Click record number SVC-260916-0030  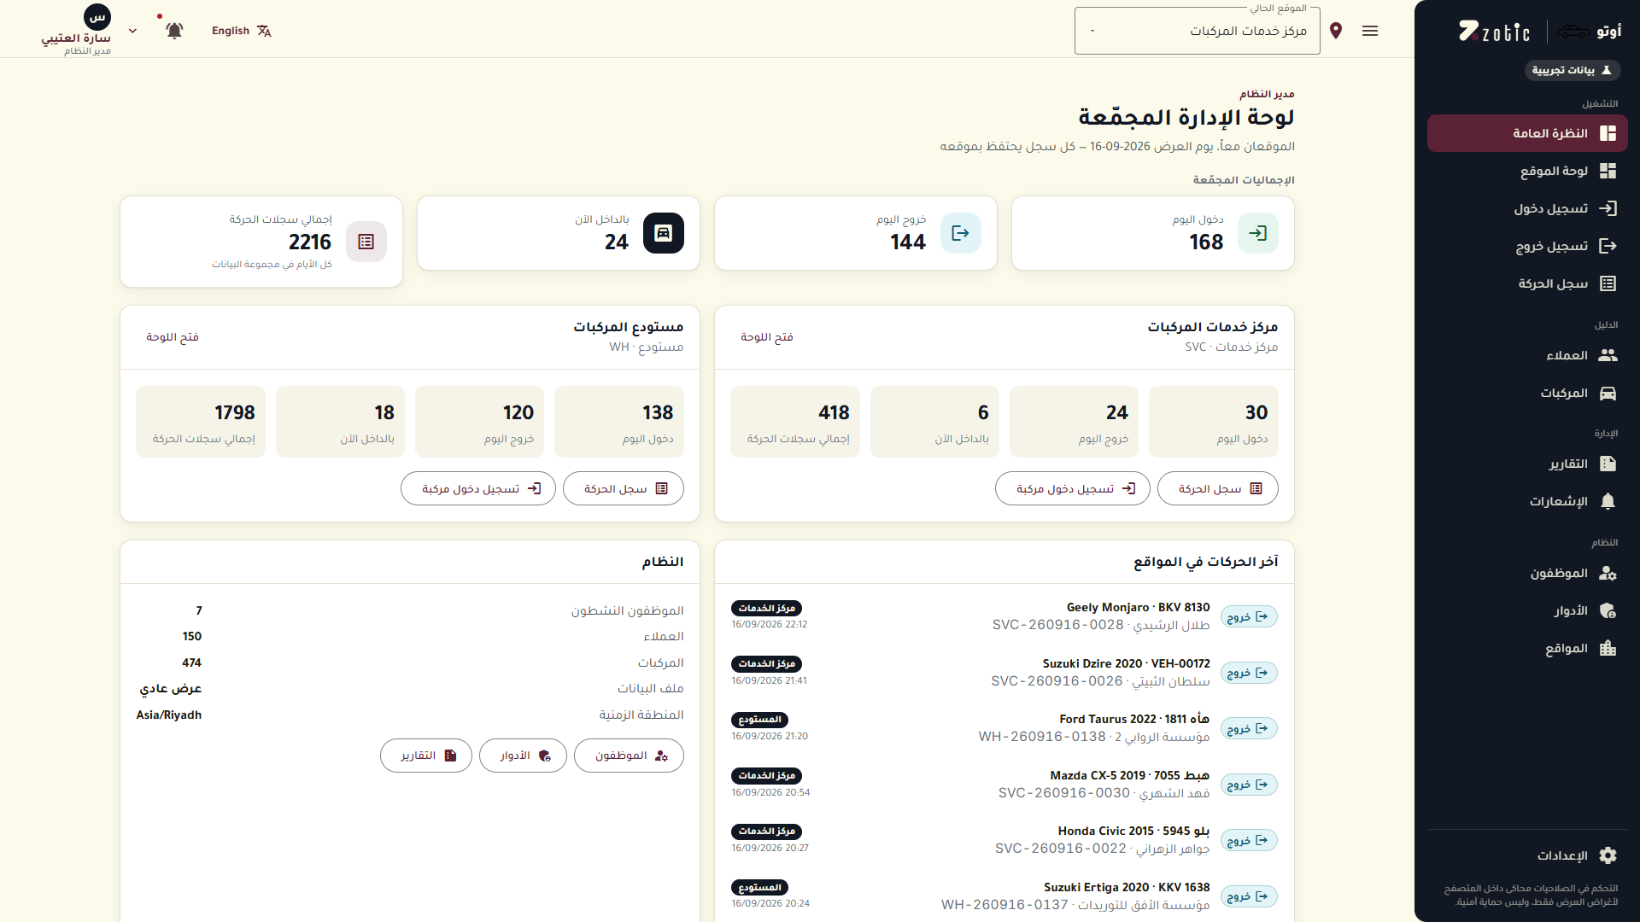coord(1064,793)
